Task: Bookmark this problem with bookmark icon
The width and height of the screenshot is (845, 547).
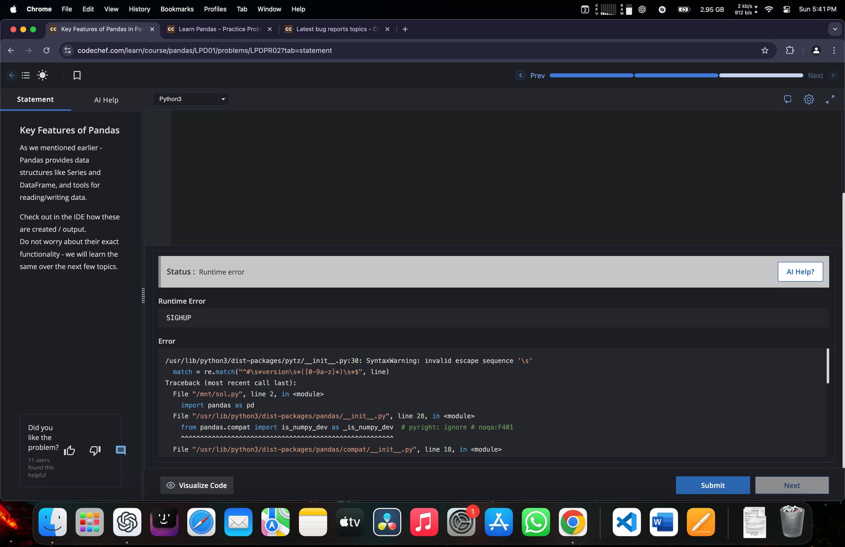Action: point(77,75)
